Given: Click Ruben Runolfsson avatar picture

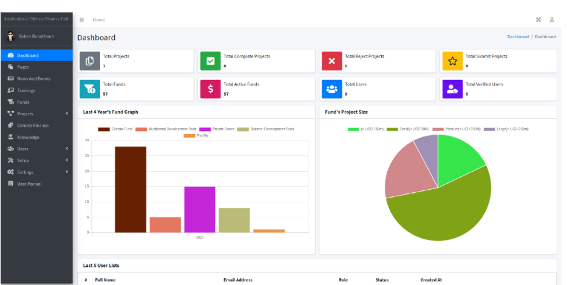Looking at the screenshot, I should 10,36.
